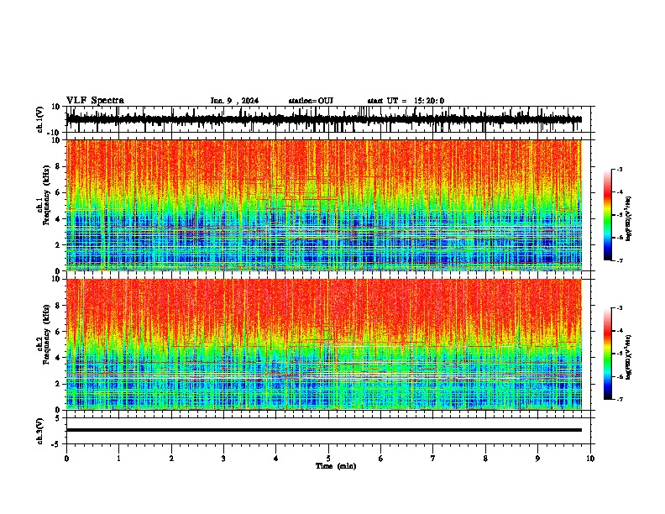Click the flat black ch.3 voltage line
Image resolution: width=665 pixels, height=514 pixels.
click(x=324, y=430)
